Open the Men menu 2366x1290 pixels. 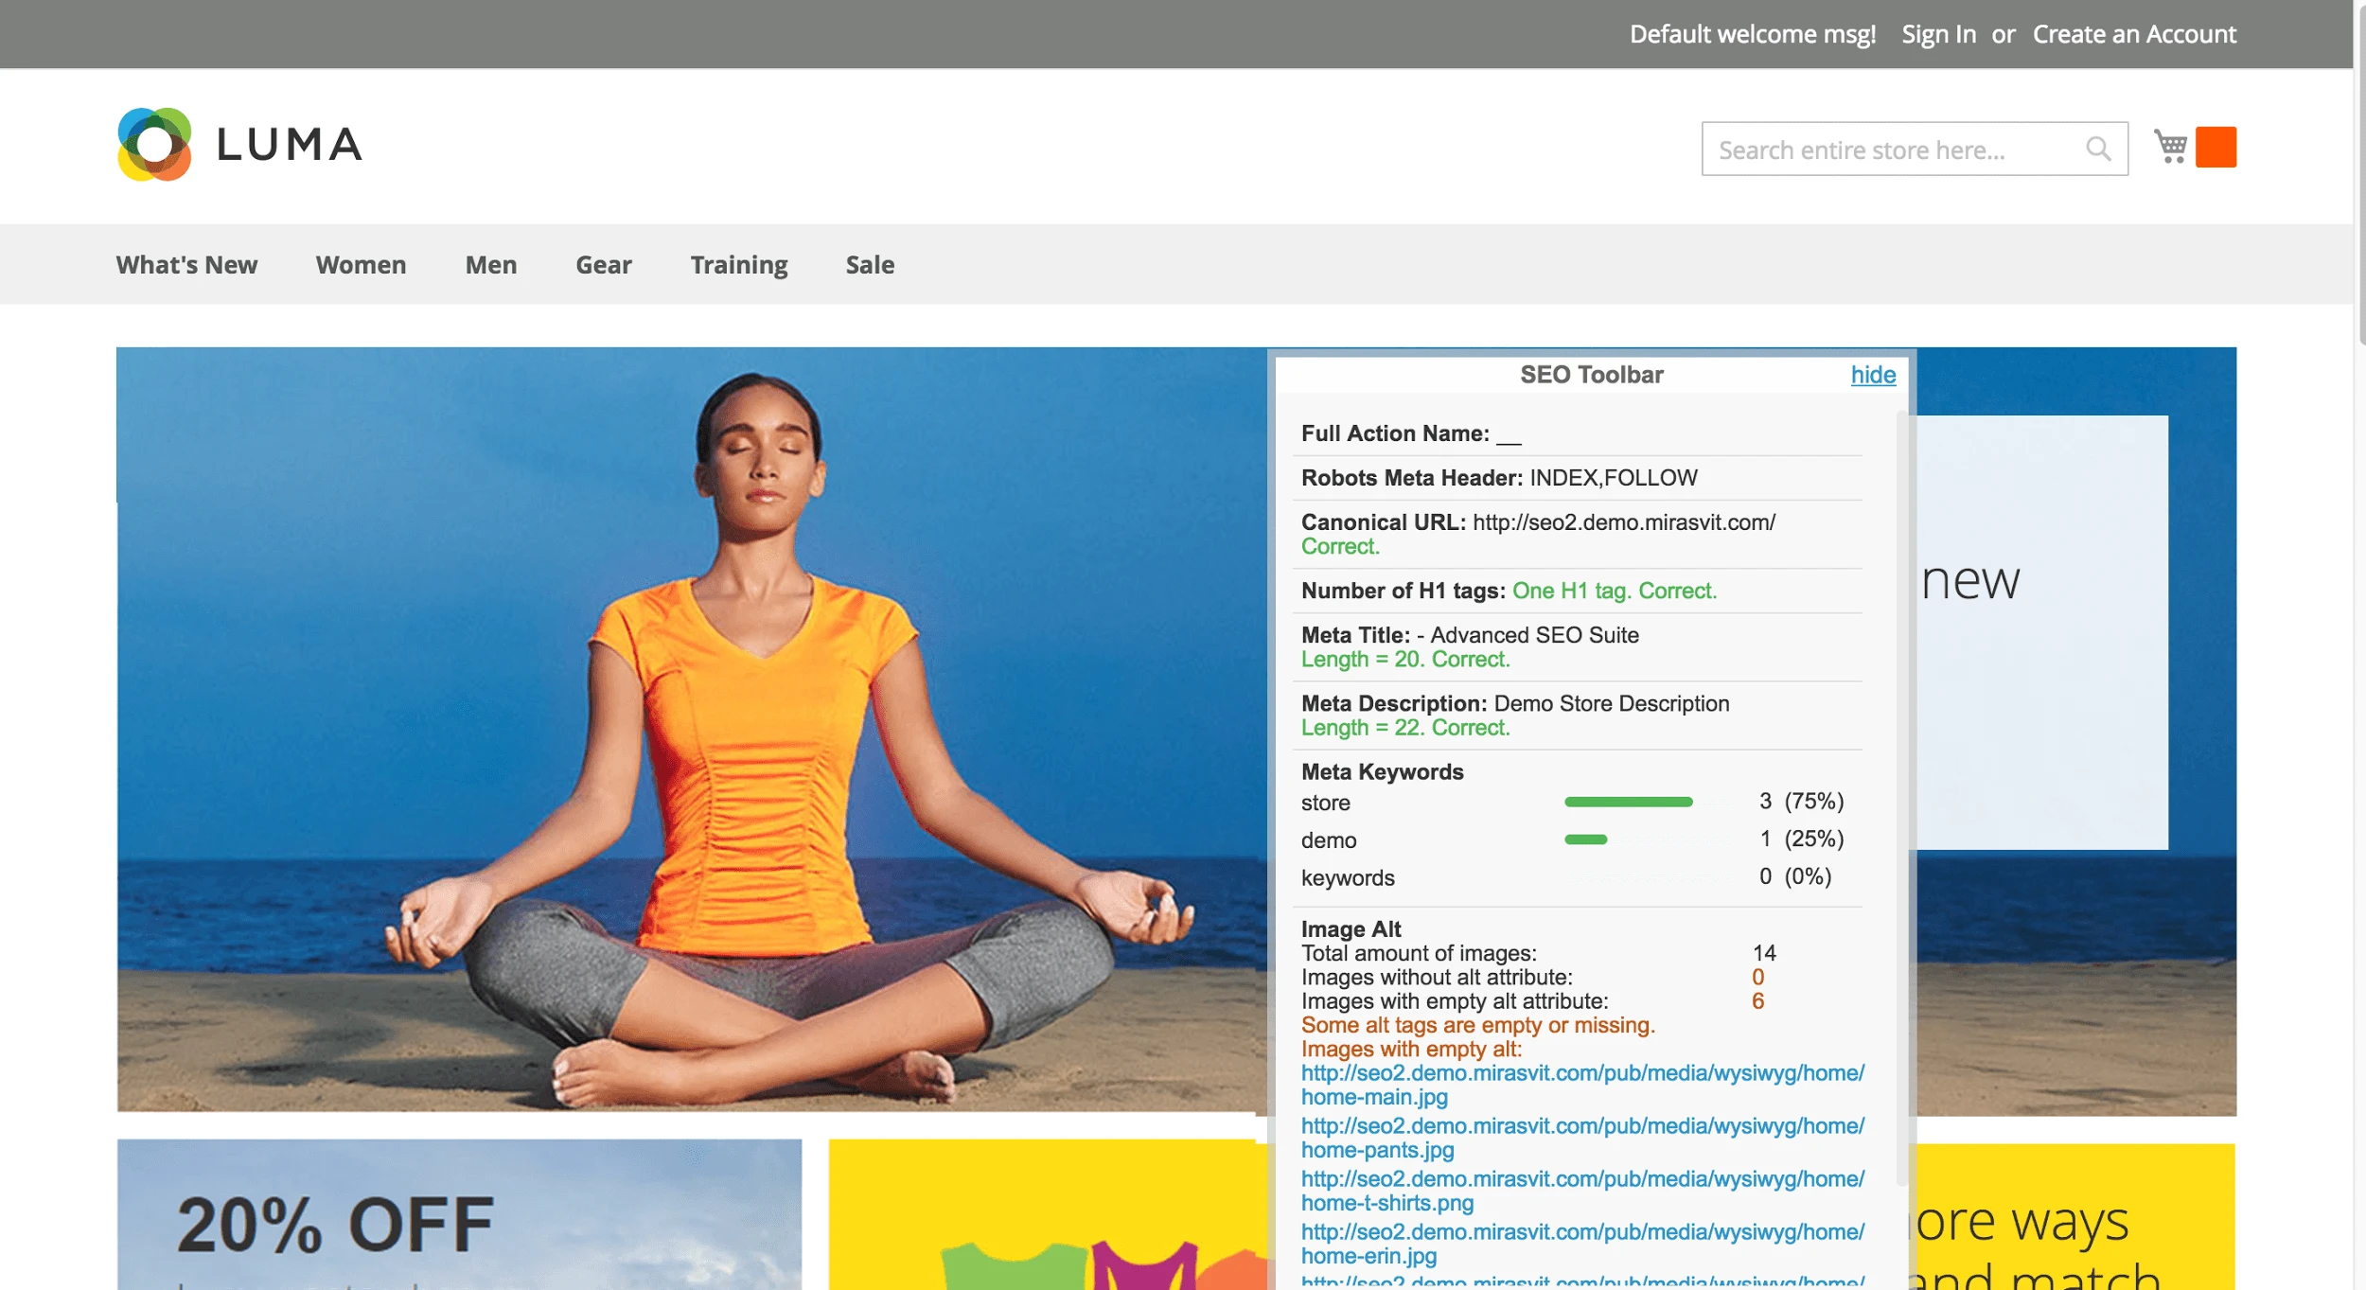click(490, 265)
